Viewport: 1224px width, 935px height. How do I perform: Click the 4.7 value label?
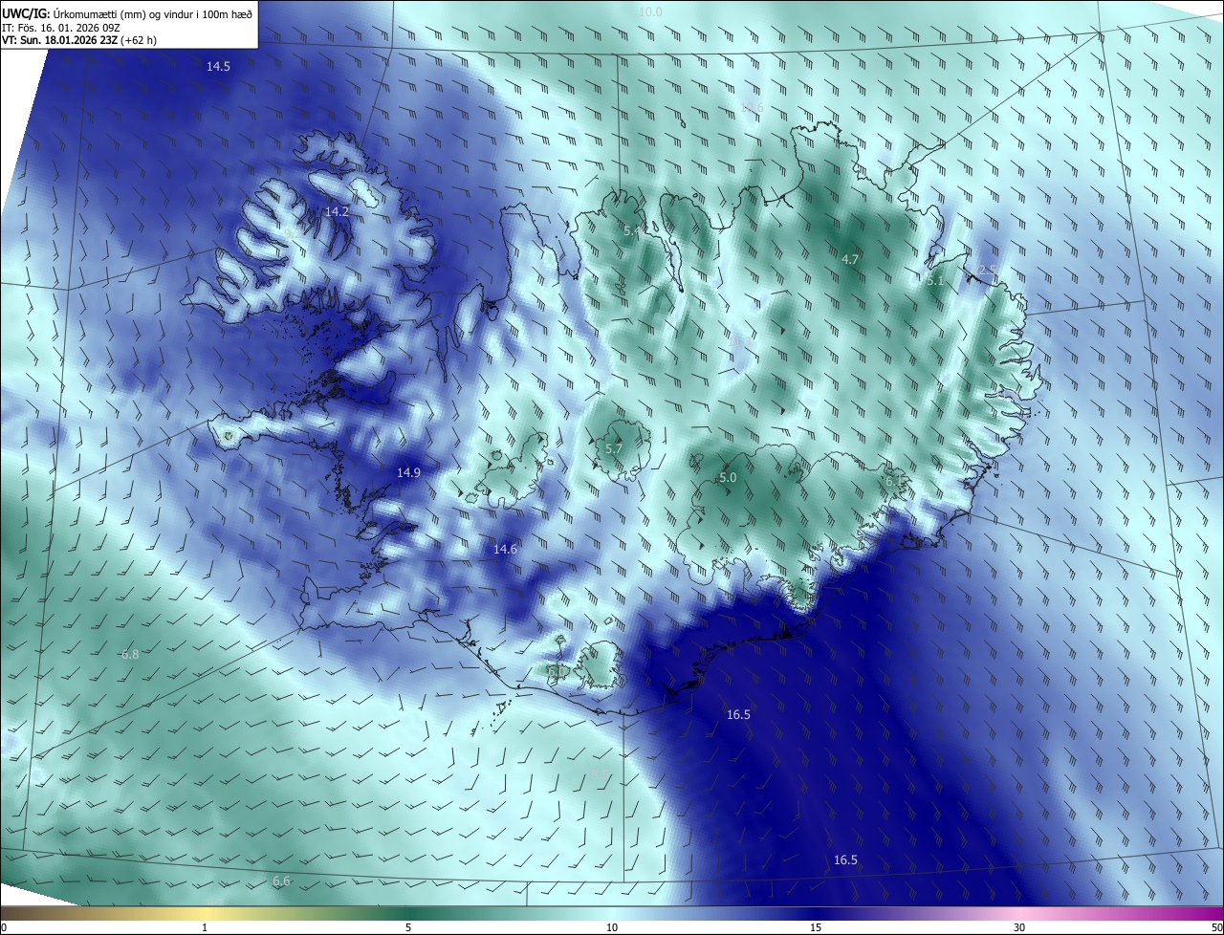[x=850, y=259]
